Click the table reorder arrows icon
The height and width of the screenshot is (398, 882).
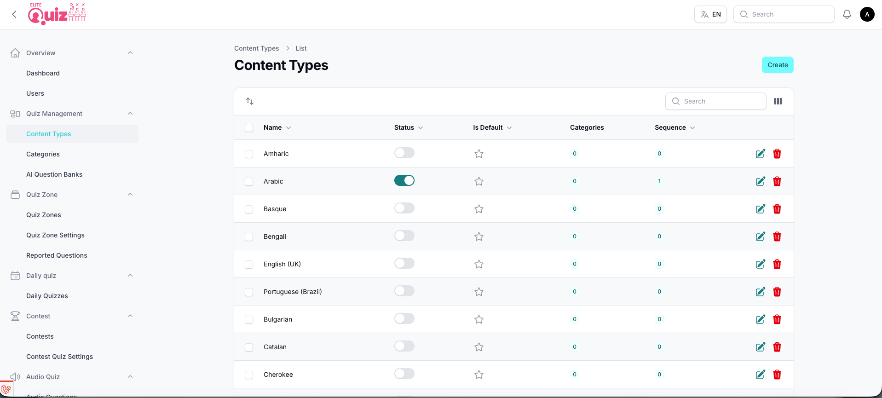[250, 101]
